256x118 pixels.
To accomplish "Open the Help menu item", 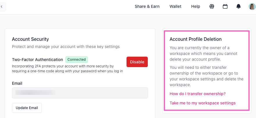I will coord(195,6).
